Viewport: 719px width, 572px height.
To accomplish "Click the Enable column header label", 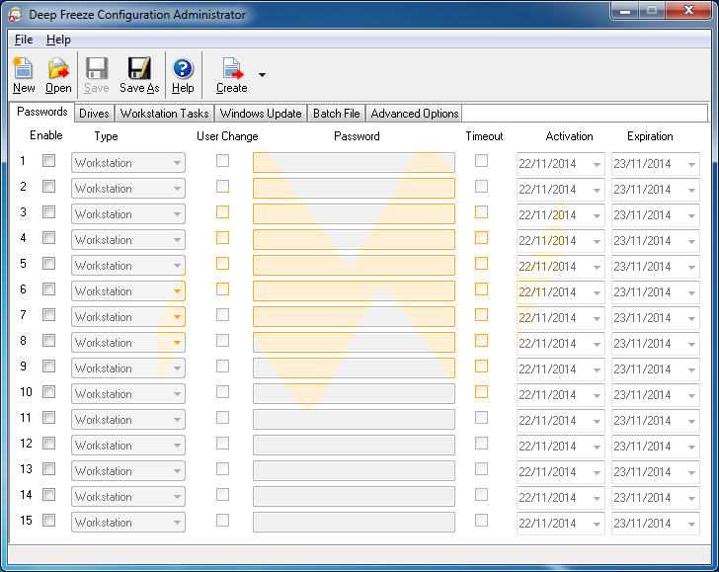I will (x=45, y=135).
